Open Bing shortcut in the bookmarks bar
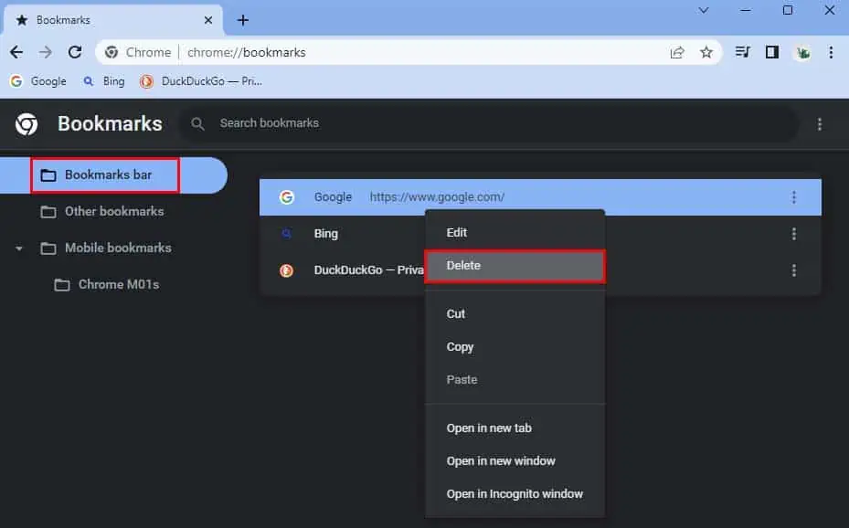Viewport: 849px width, 528px height. coord(103,81)
